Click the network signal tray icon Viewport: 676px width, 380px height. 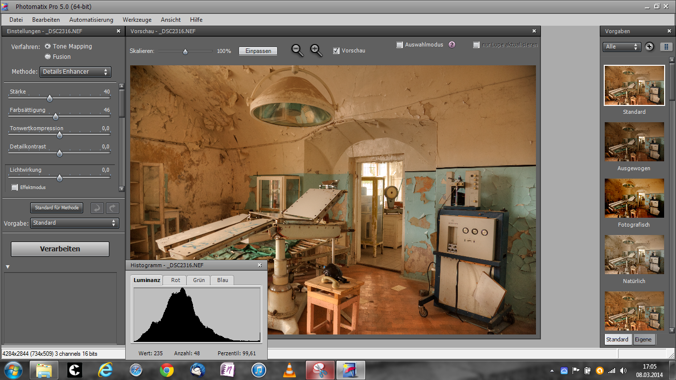pos(612,370)
